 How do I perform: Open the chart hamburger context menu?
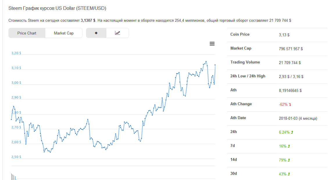(x=212, y=43)
